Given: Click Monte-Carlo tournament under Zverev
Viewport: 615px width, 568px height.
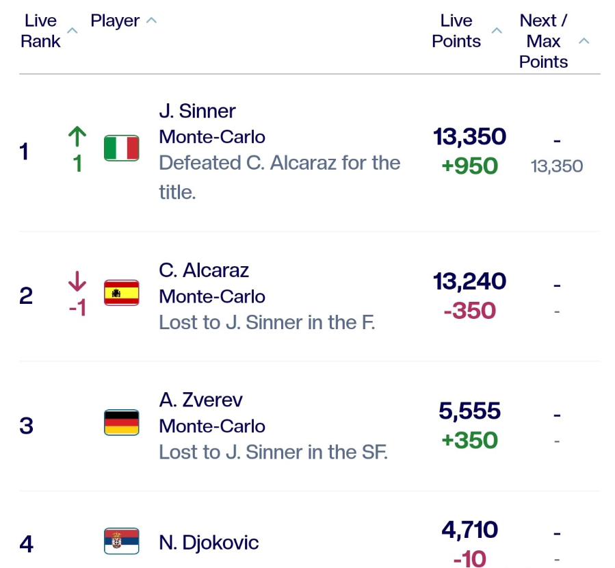Looking at the screenshot, I should (212, 426).
